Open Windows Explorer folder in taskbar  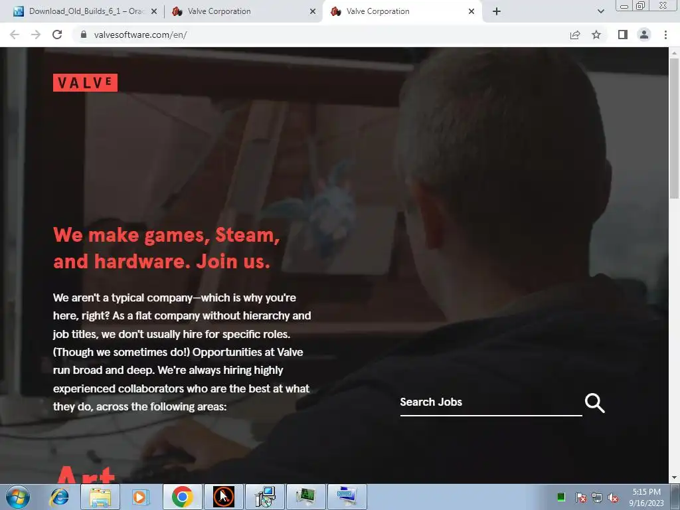tap(100, 497)
